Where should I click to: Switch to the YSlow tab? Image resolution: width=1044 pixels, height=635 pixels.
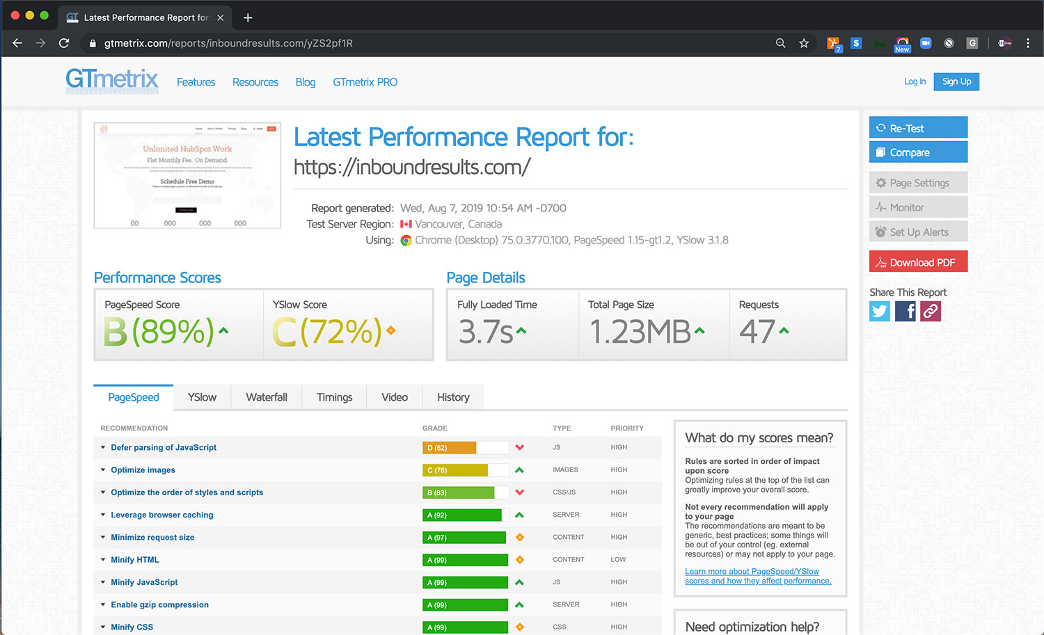202,397
